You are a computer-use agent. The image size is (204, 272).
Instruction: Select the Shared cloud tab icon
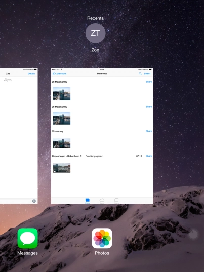pyautogui.click(x=102, y=201)
